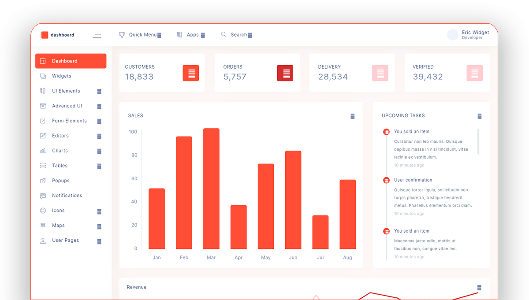The width and height of the screenshot is (529, 300).
Task: Click the Delivery value 28,534
Action: point(333,77)
